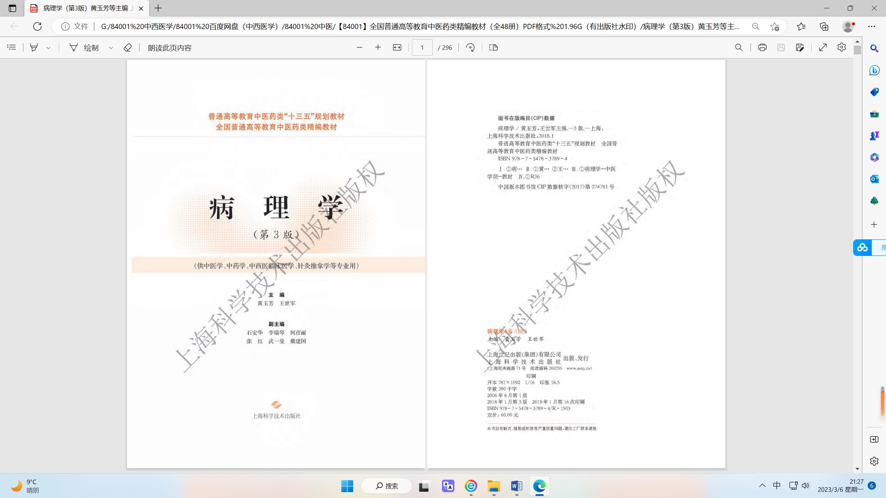
Task: Expand highlight color options dropdown
Action: pos(48,48)
